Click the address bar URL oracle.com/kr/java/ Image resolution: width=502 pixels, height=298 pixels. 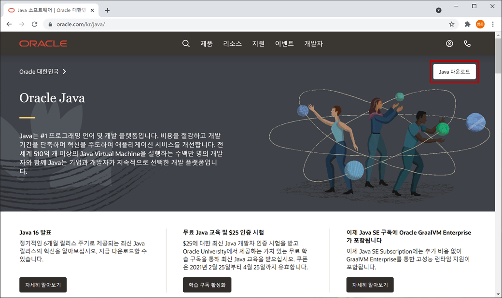coord(81,24)
